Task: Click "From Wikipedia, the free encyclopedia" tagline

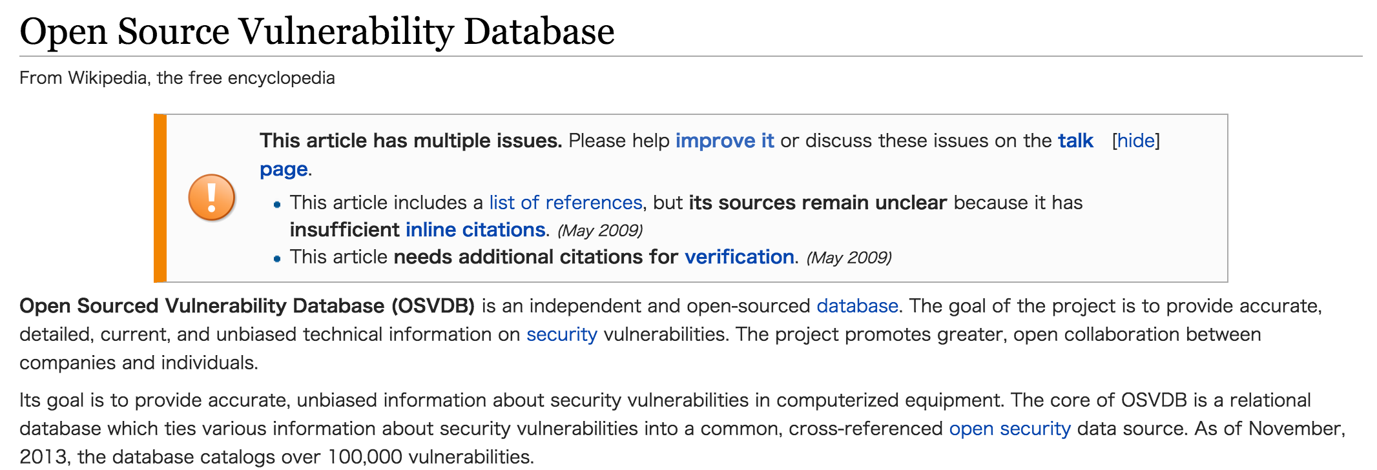Action: [177, 78]
